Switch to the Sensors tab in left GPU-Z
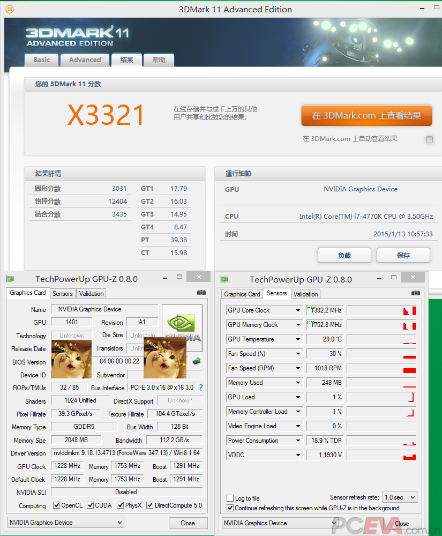 (x=63, y=293)
